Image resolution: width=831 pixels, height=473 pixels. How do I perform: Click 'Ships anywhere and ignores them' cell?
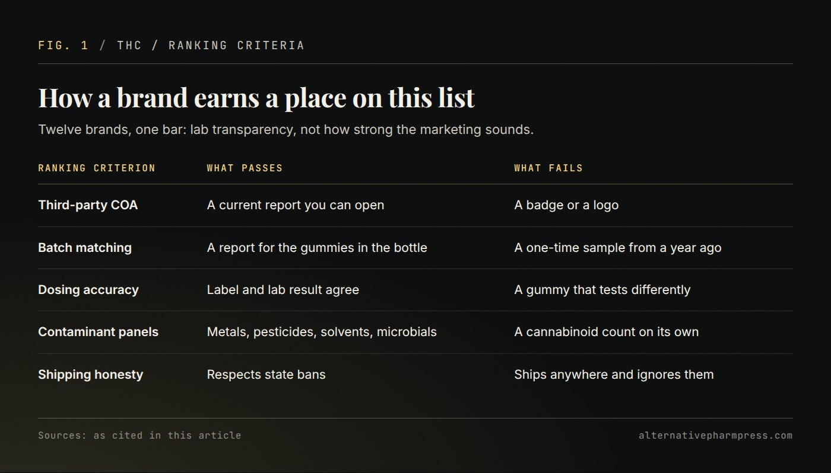614,375
